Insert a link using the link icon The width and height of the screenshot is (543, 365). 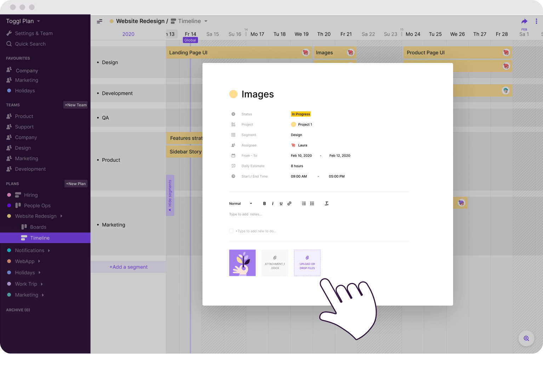pyautogui.click(x=290, y=204)
